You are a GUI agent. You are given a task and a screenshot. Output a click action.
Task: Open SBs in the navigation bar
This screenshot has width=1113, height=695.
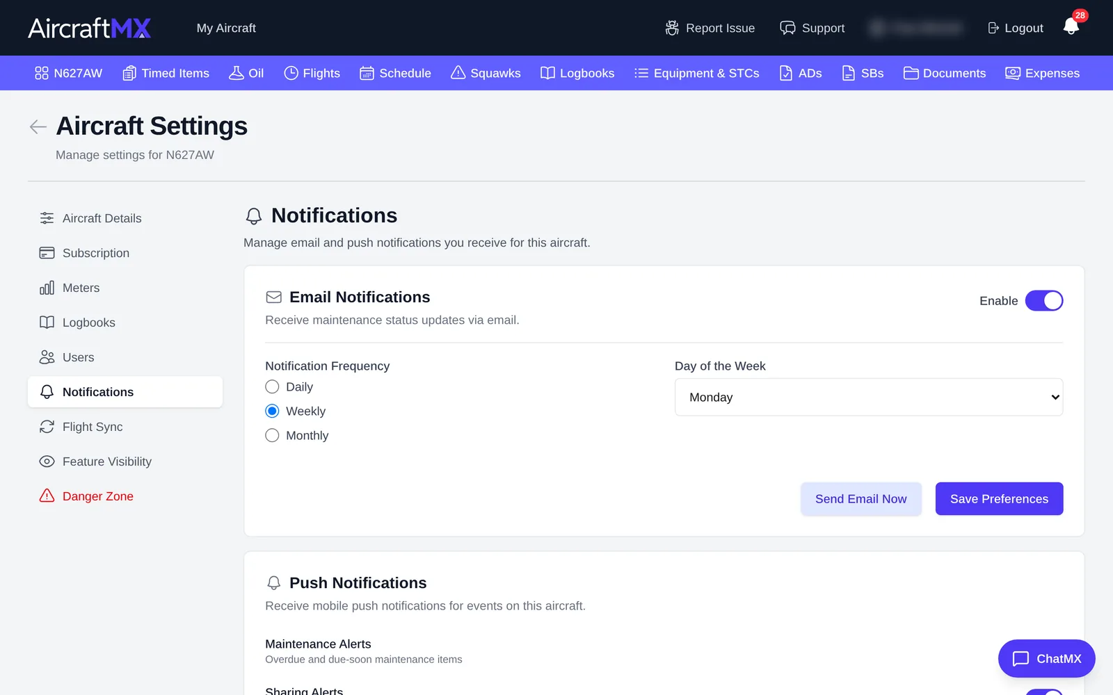[x=863, y=73]
